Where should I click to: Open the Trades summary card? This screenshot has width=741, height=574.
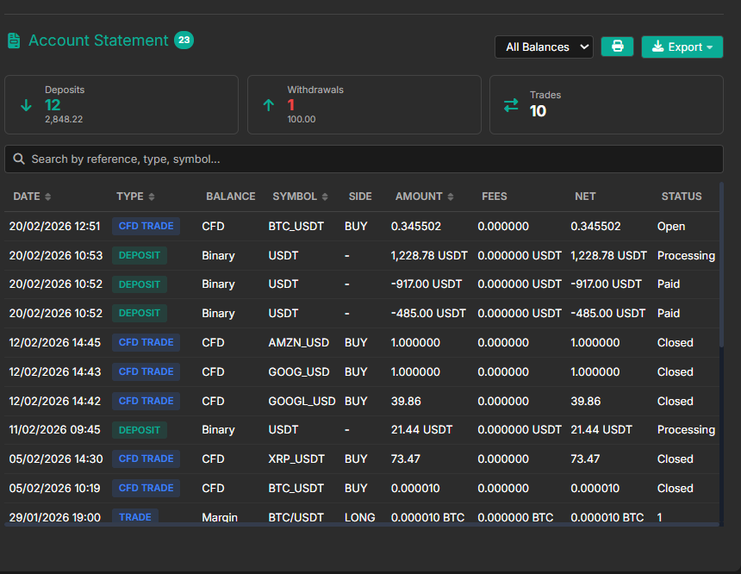point(606,104)
